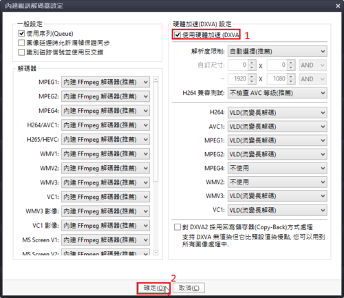
Task: Toggle 使用硬體加速 (DXVA) checkbox
Action: (178, 35)
